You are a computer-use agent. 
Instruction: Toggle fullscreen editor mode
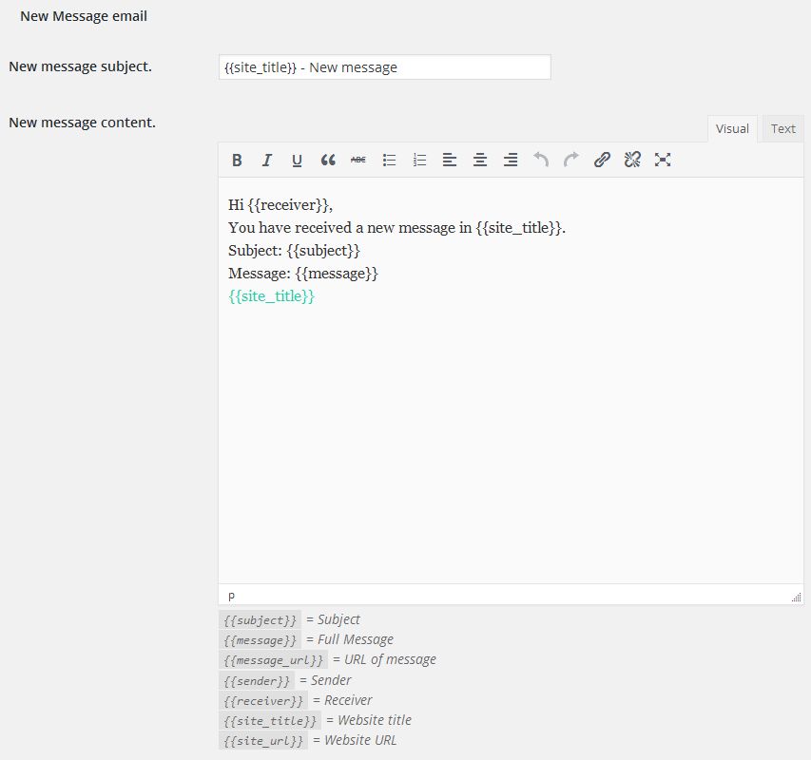click(x=663, y=161)
